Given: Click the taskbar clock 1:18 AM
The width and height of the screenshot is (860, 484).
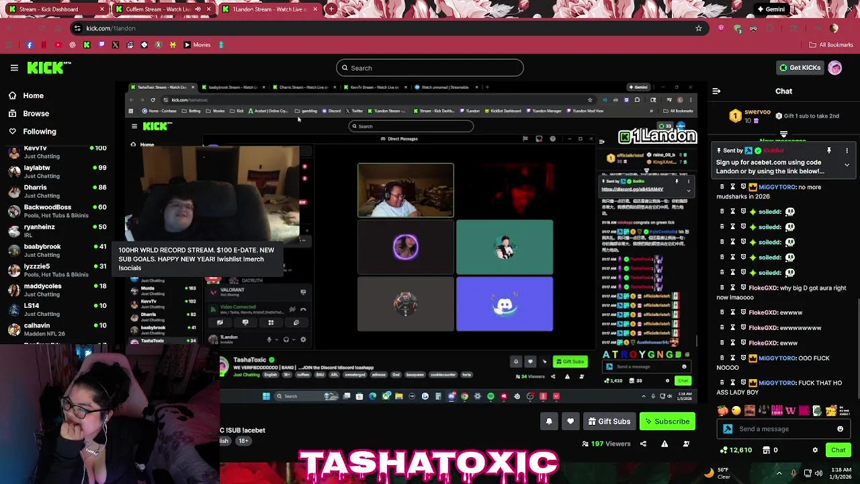Looking at the screenshot, I should (x=841, y=473).
